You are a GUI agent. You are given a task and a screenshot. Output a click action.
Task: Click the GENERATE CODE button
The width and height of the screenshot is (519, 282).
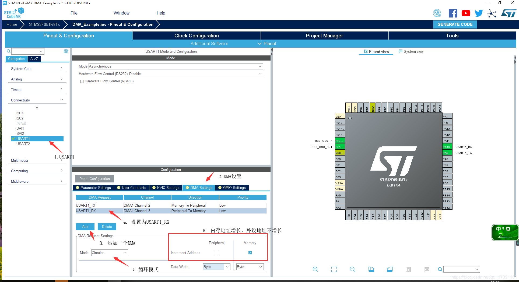point(455,24)
